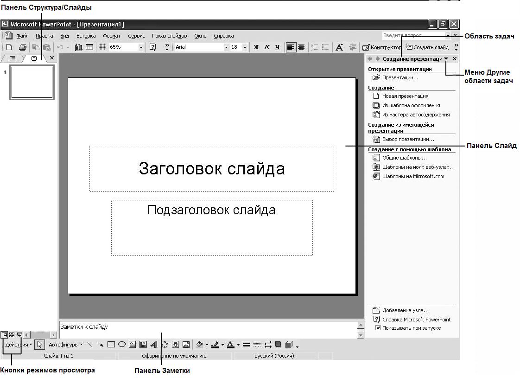The width and height of the screenshot is (520, 378).
Task: Insert WordArt from drawing toolbar
Action: [154, 345]
